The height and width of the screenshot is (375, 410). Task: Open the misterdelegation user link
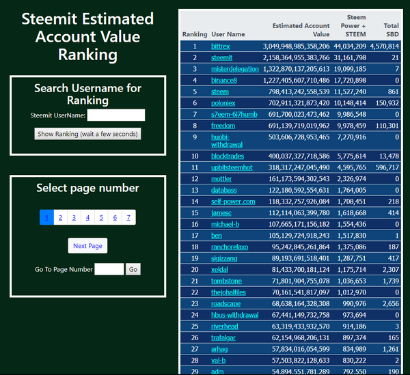pos(235,69)
